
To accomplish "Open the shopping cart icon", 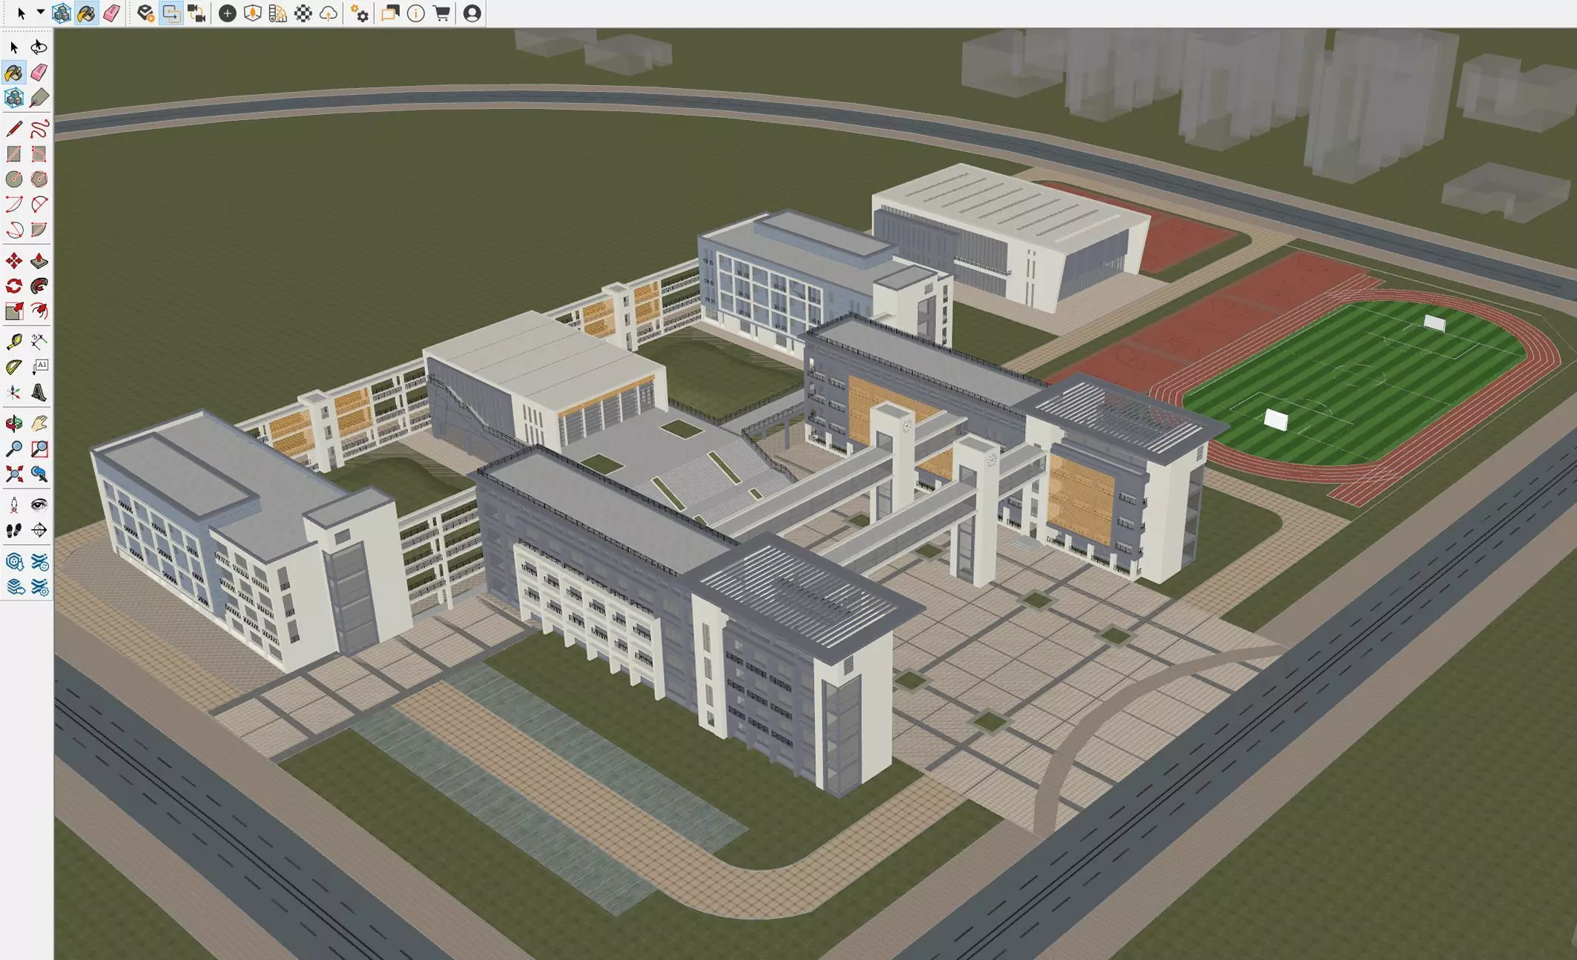I will 441,13.
